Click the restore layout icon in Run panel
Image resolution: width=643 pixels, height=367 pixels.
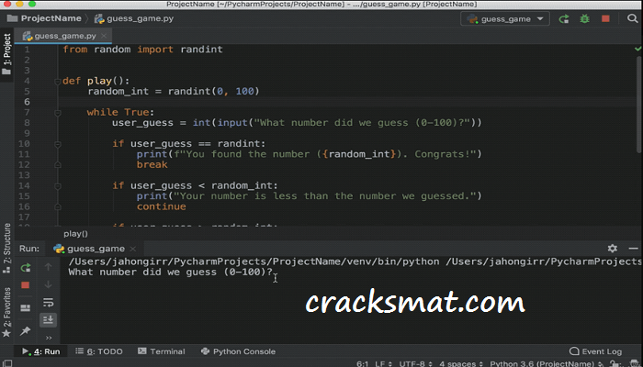tap(26, 307)
